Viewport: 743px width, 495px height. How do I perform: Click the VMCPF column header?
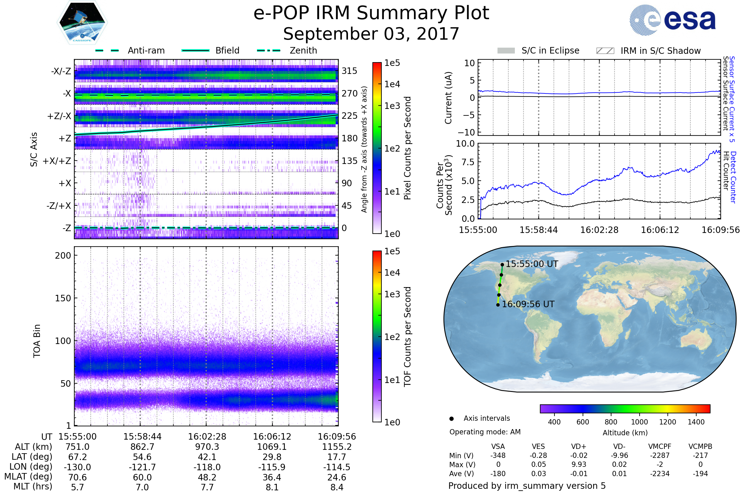tap(660, 446)
